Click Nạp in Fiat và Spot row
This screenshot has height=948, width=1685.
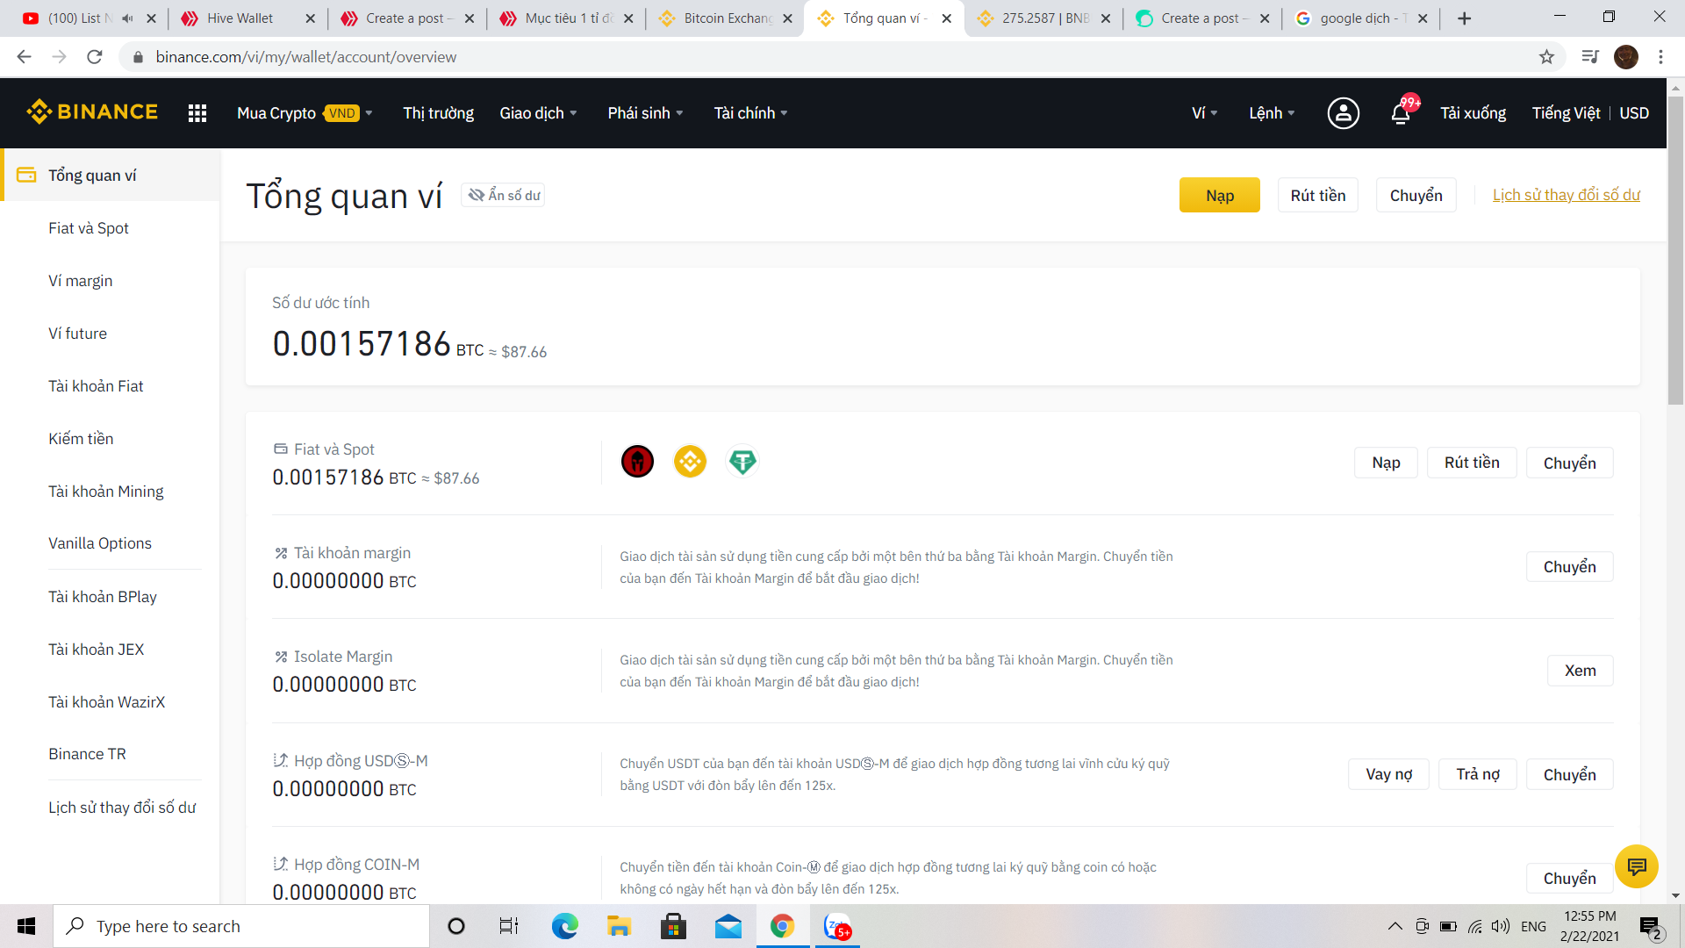[1386, 463]
